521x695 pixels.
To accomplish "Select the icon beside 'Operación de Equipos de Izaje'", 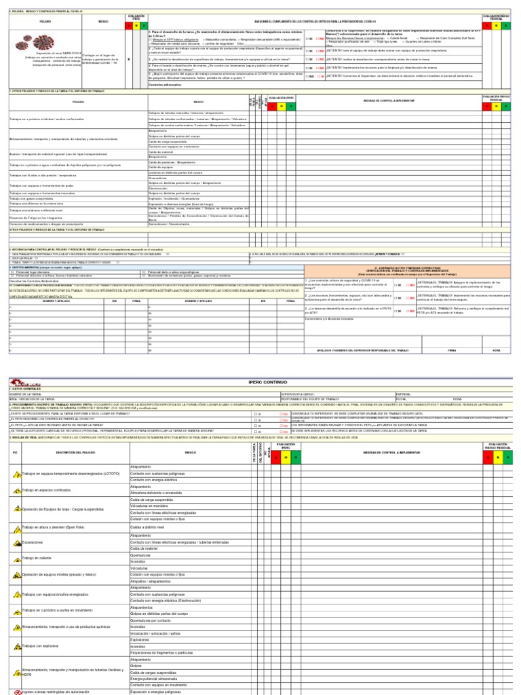I will click(x=17, y=509).
